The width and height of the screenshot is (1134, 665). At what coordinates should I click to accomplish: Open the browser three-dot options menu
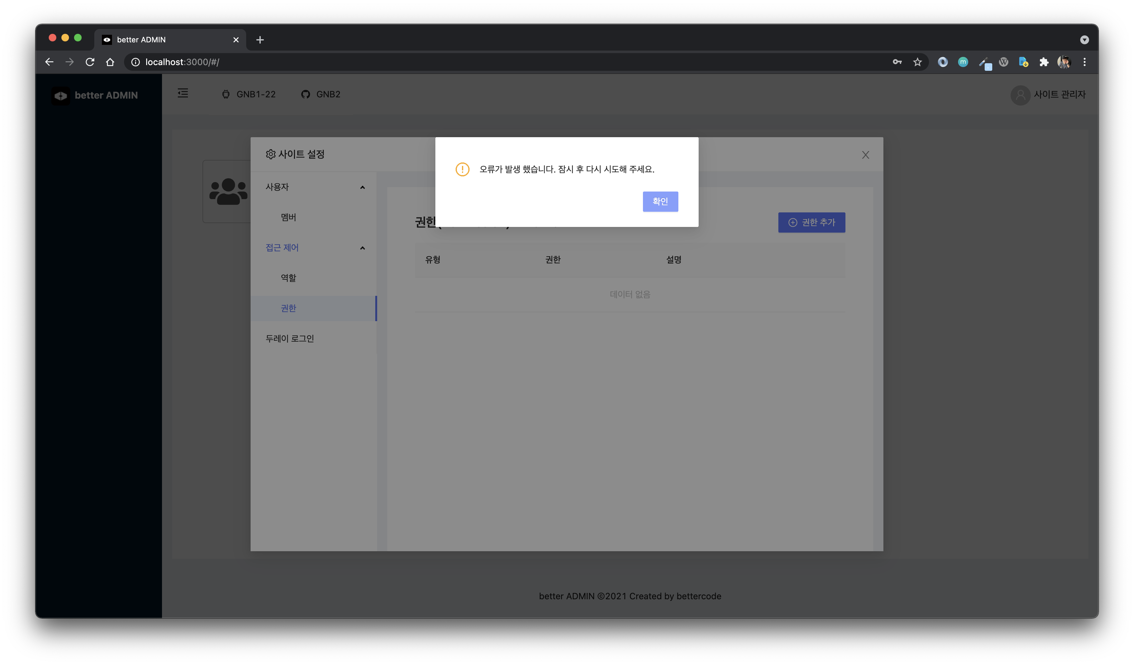pos(1085,62)
